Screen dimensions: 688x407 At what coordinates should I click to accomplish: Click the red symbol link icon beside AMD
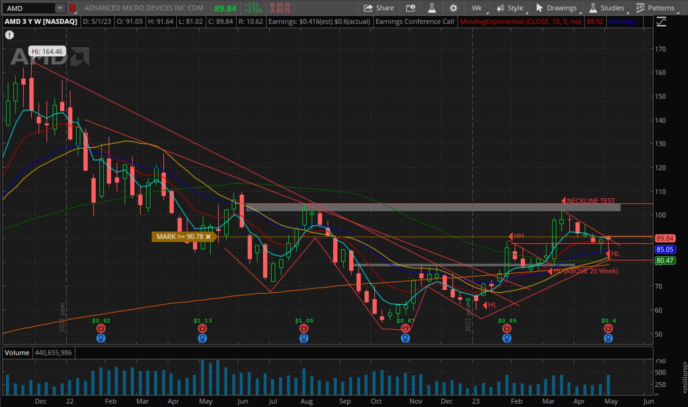[72, 8]
